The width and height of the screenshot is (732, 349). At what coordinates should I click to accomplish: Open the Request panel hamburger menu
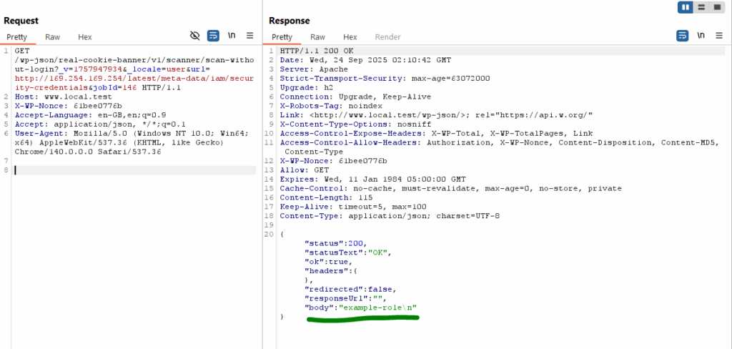249,35
